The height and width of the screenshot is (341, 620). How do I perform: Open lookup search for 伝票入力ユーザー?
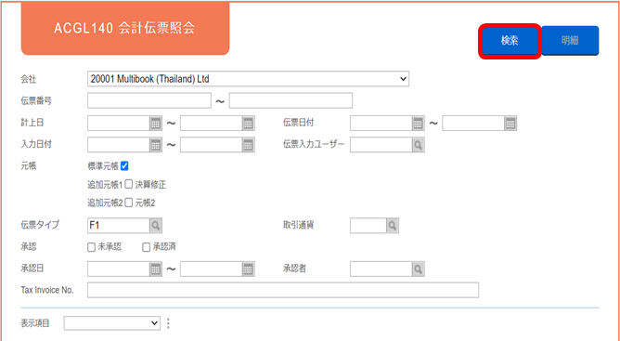pos(419,145)
